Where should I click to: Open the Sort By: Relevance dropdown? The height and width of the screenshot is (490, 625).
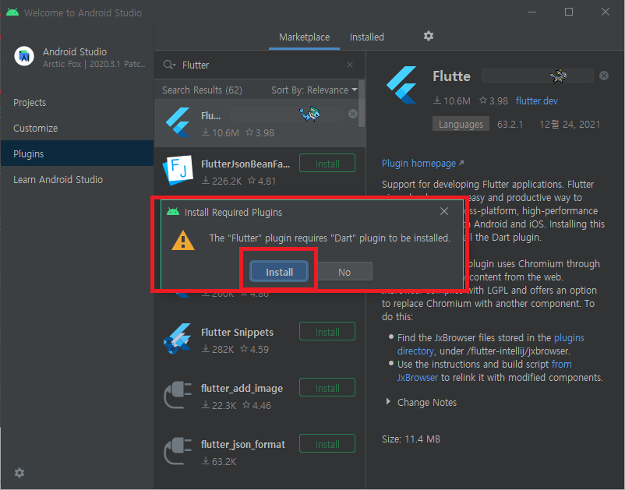(314, 90)
